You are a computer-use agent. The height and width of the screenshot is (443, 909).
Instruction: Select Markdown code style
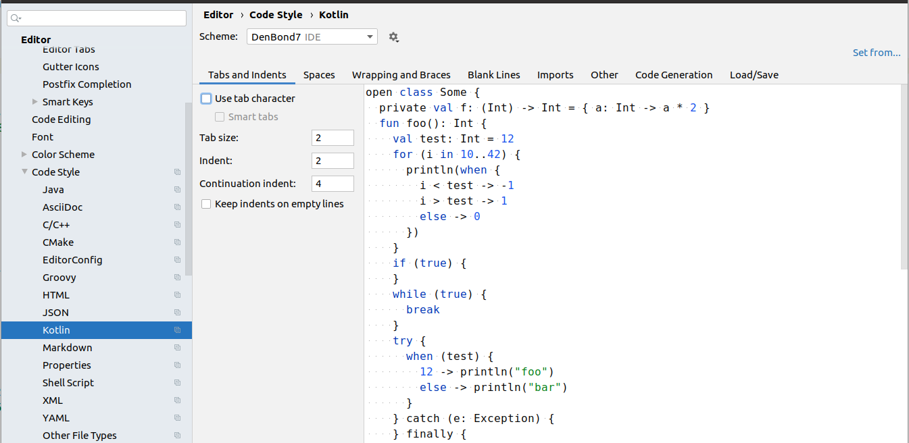click(x=68, y=348)
